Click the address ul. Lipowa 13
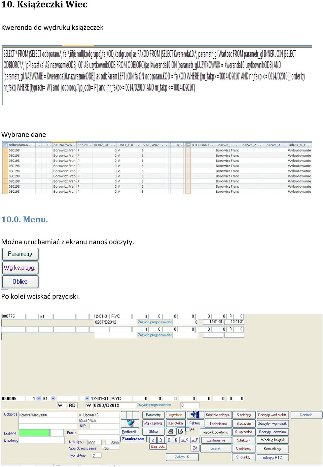Viewport: 323px width, 467px height. pyautogui.click(x=99, y=415)
